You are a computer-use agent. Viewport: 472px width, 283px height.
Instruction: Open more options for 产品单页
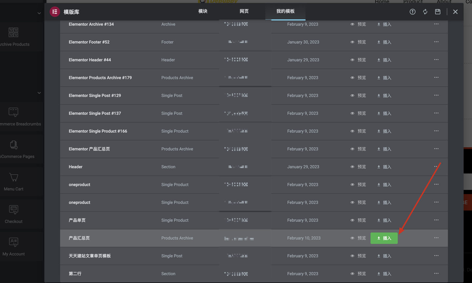click(x=436, y=220)
